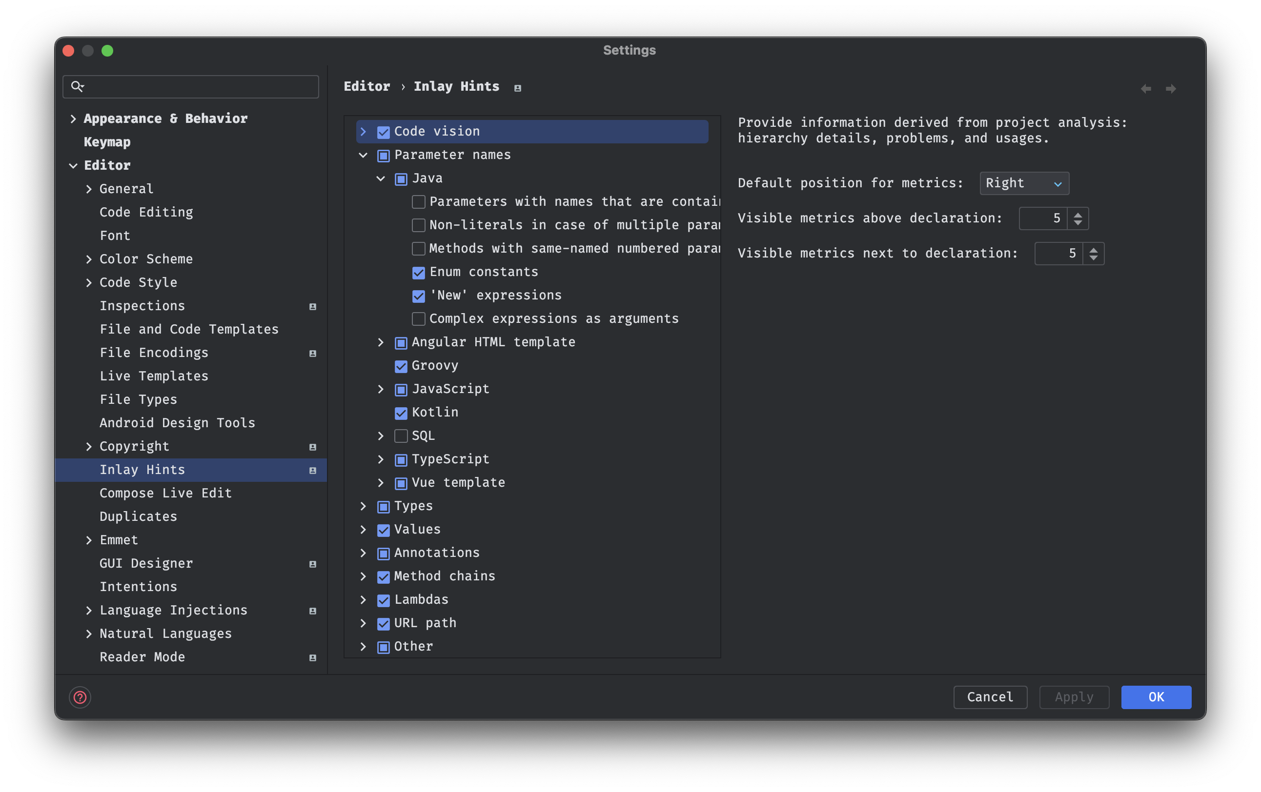Click the search magnifier icon

click(77, 86)
